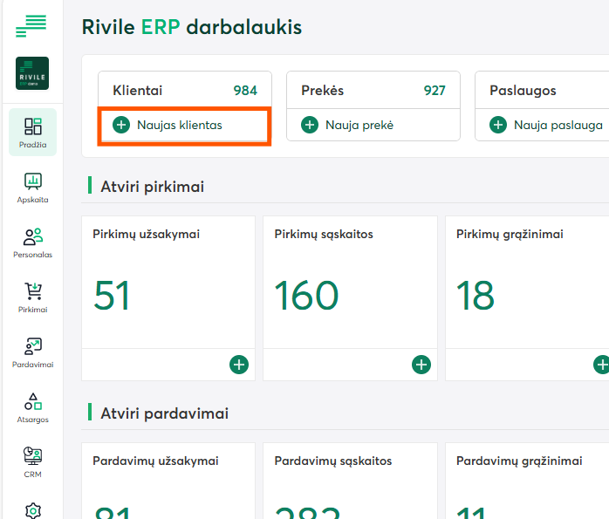Screen dimensions: 609x519
Task: Click the Rivile hamburger logo icon
Action: pyautogui.click(x=31, y=26)
